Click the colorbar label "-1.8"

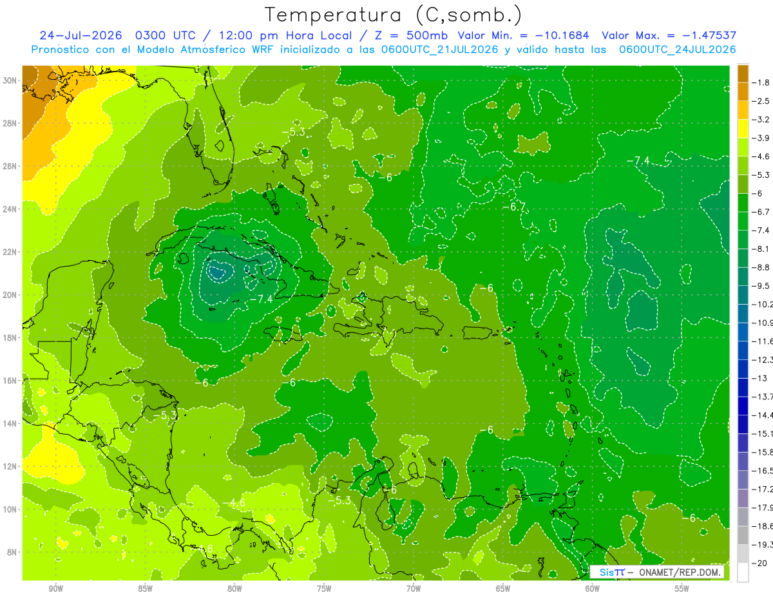(760, 82)
